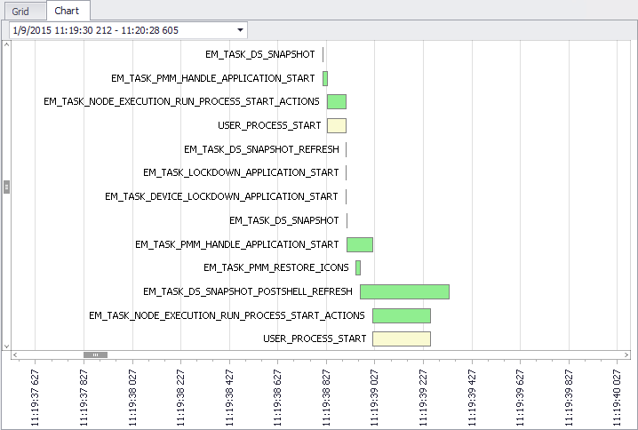This screenshot has width=638, height=430.
Task: Click the 11:19:40 027 time axis label
Action: [x=618, y=397]
